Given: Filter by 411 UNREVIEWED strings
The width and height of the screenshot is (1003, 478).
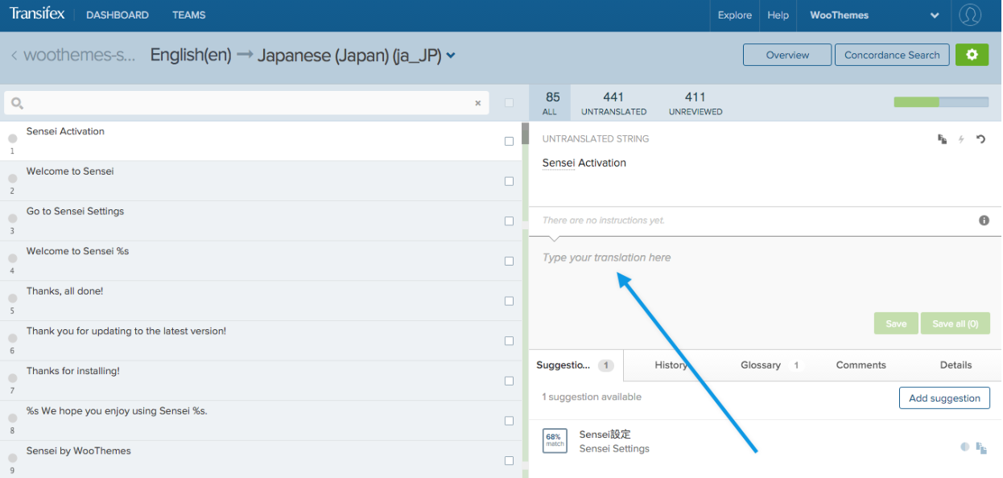Looking at the screenshot, I should tap(695, 103).
